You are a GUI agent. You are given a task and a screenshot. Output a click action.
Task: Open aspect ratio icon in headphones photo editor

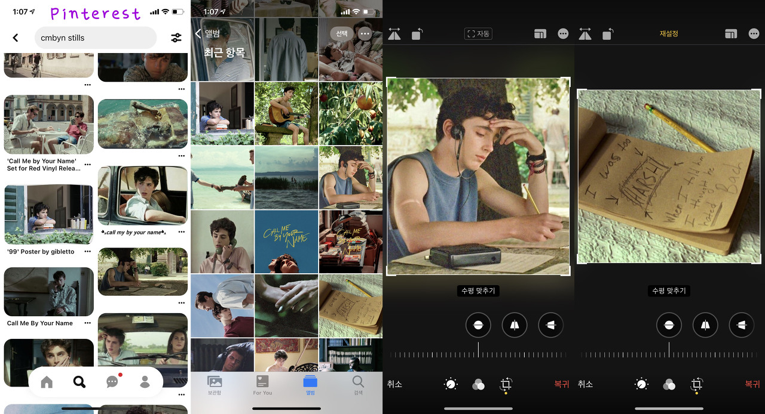(x=540, y=34)
